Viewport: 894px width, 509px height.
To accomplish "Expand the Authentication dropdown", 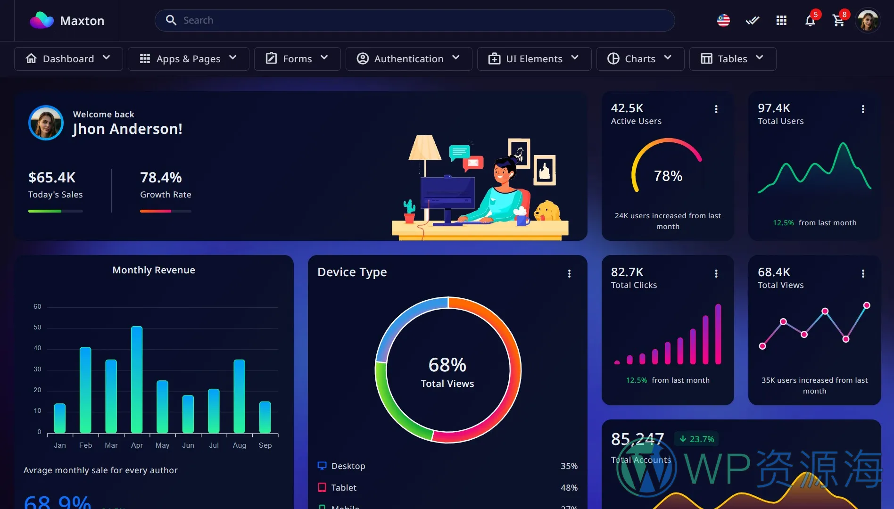I will (408, 59).
